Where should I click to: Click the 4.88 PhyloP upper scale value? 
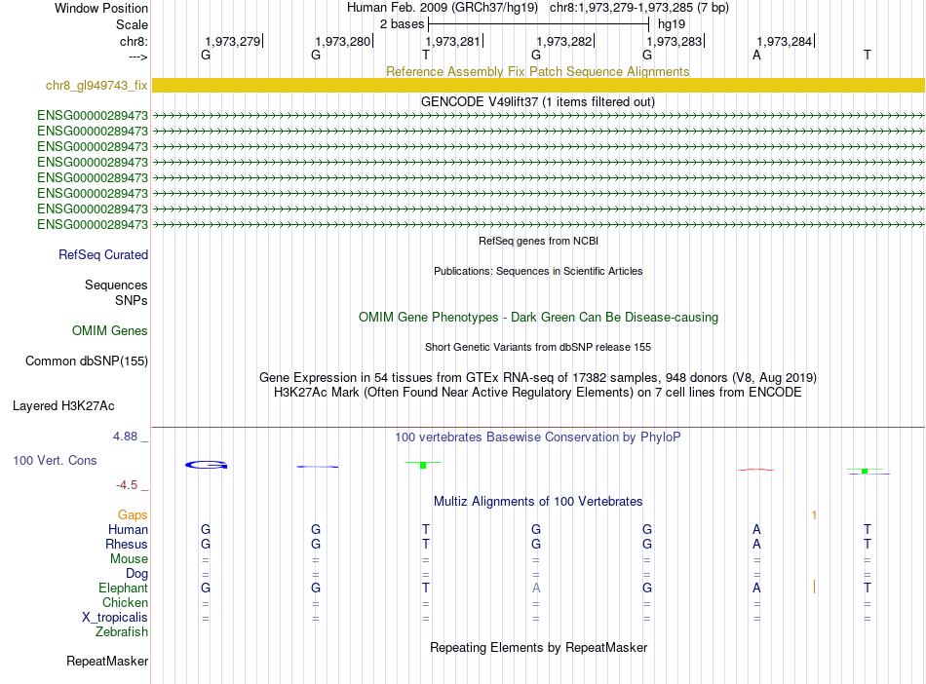(x=125, y=437)
